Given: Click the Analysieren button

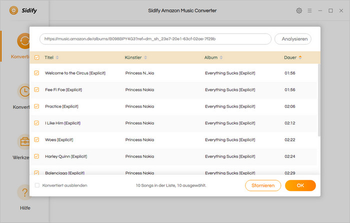Looking at the screenshot, I should (293, 39).
